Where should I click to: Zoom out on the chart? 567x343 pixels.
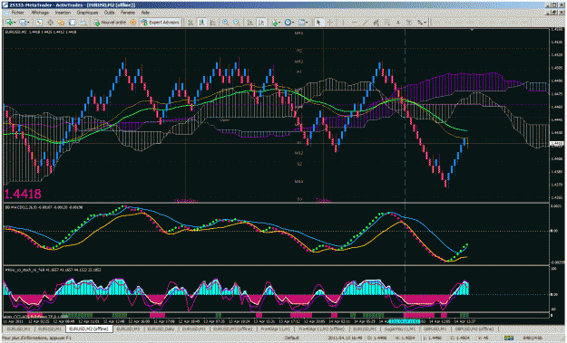236,23
